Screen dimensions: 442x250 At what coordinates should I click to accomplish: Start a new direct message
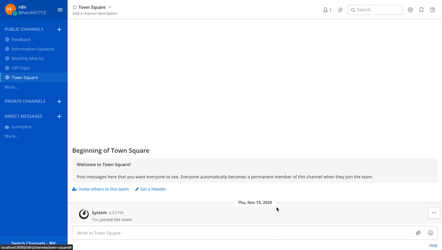(59, 116)
